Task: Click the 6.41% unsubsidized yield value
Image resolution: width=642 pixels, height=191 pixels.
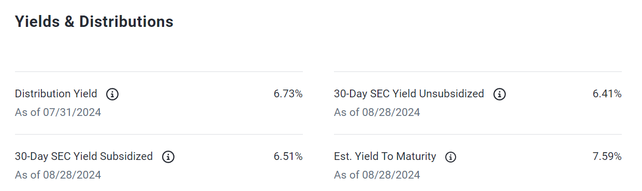Action: [607, 94]
